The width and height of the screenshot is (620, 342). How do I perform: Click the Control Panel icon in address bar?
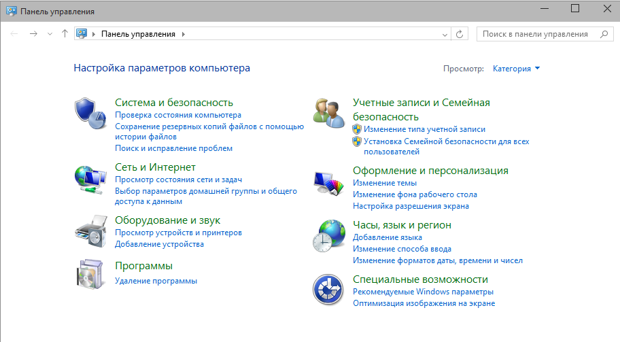[82, 33]
